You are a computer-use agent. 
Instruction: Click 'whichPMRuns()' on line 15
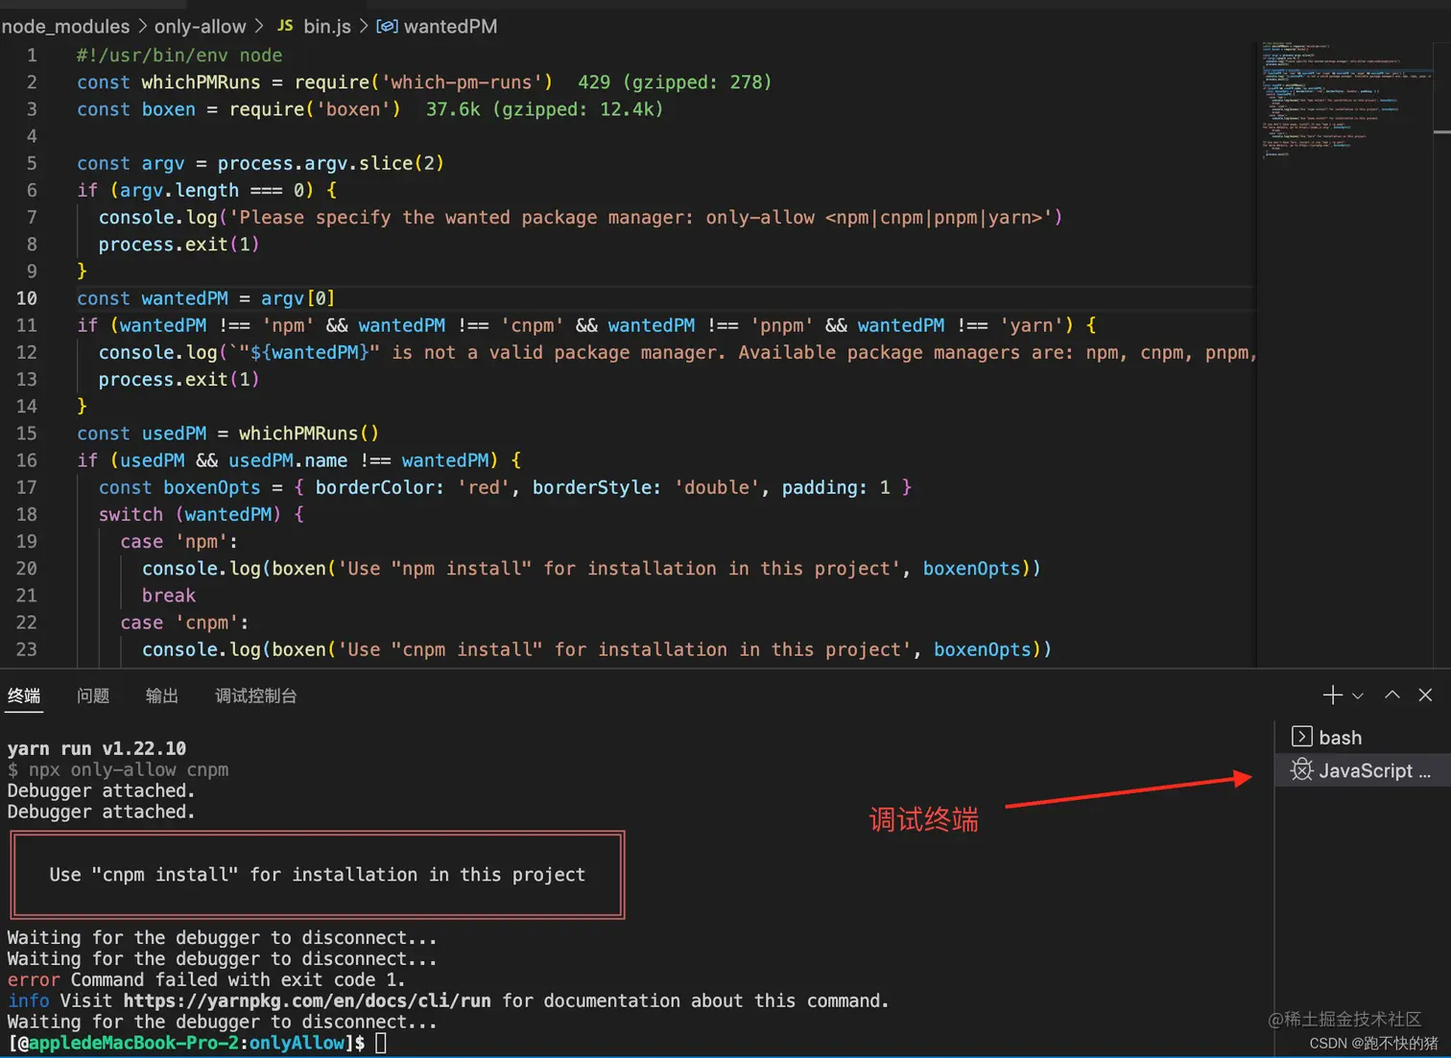(x=309, y=434)
